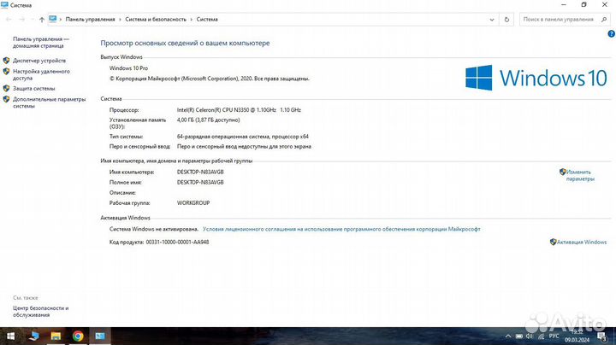Click shield icon beside Дополнительные параметры системы
The image size is (616, 345).
pos(6,99)
